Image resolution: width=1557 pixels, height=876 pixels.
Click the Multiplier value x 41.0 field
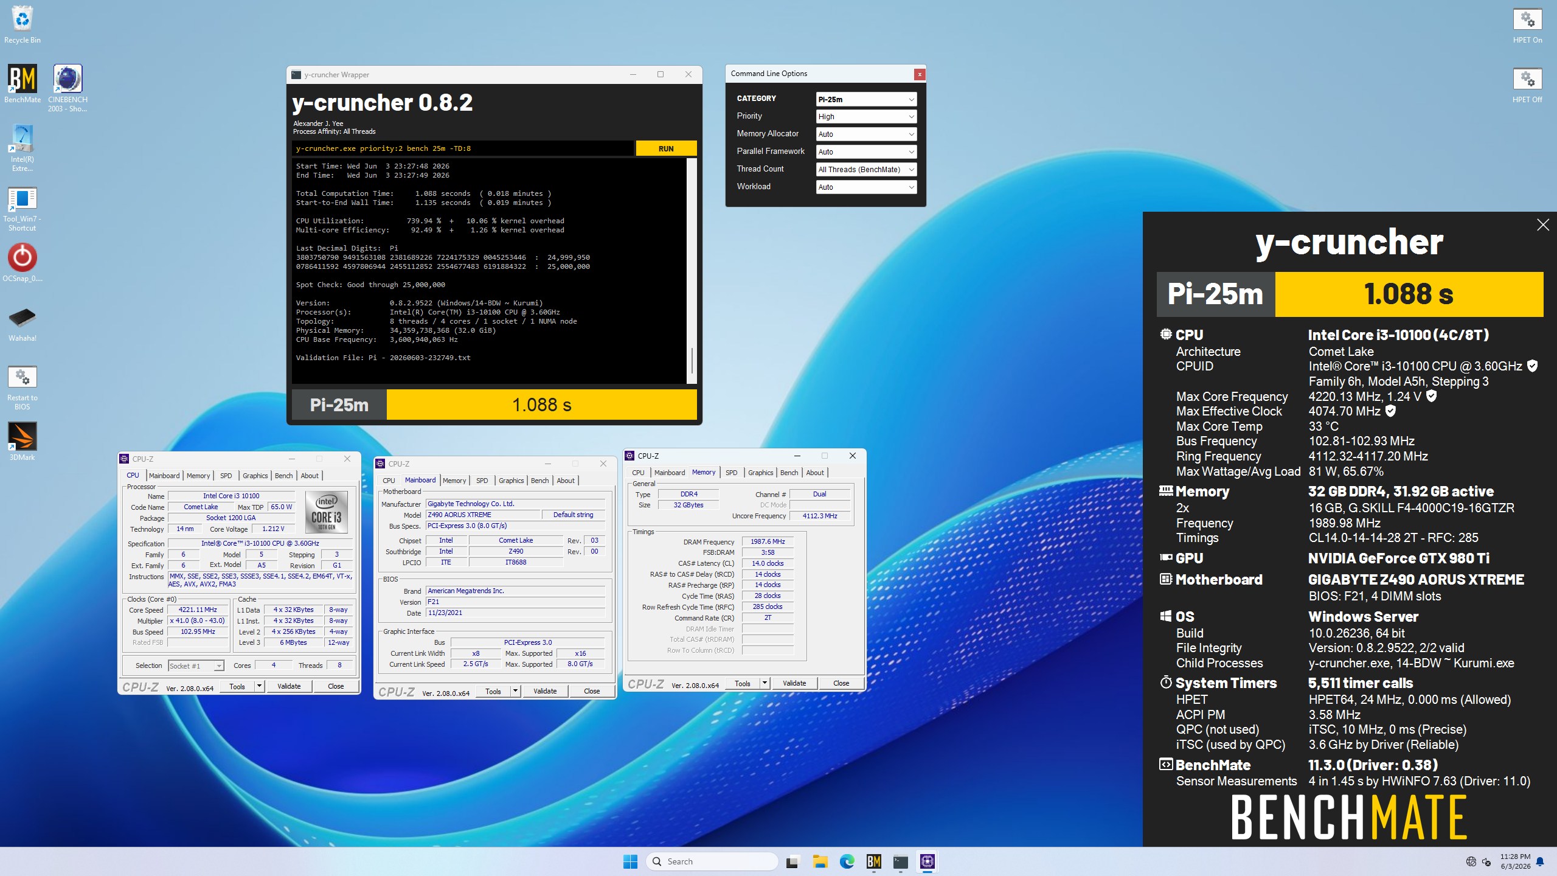tap(198, 621)
